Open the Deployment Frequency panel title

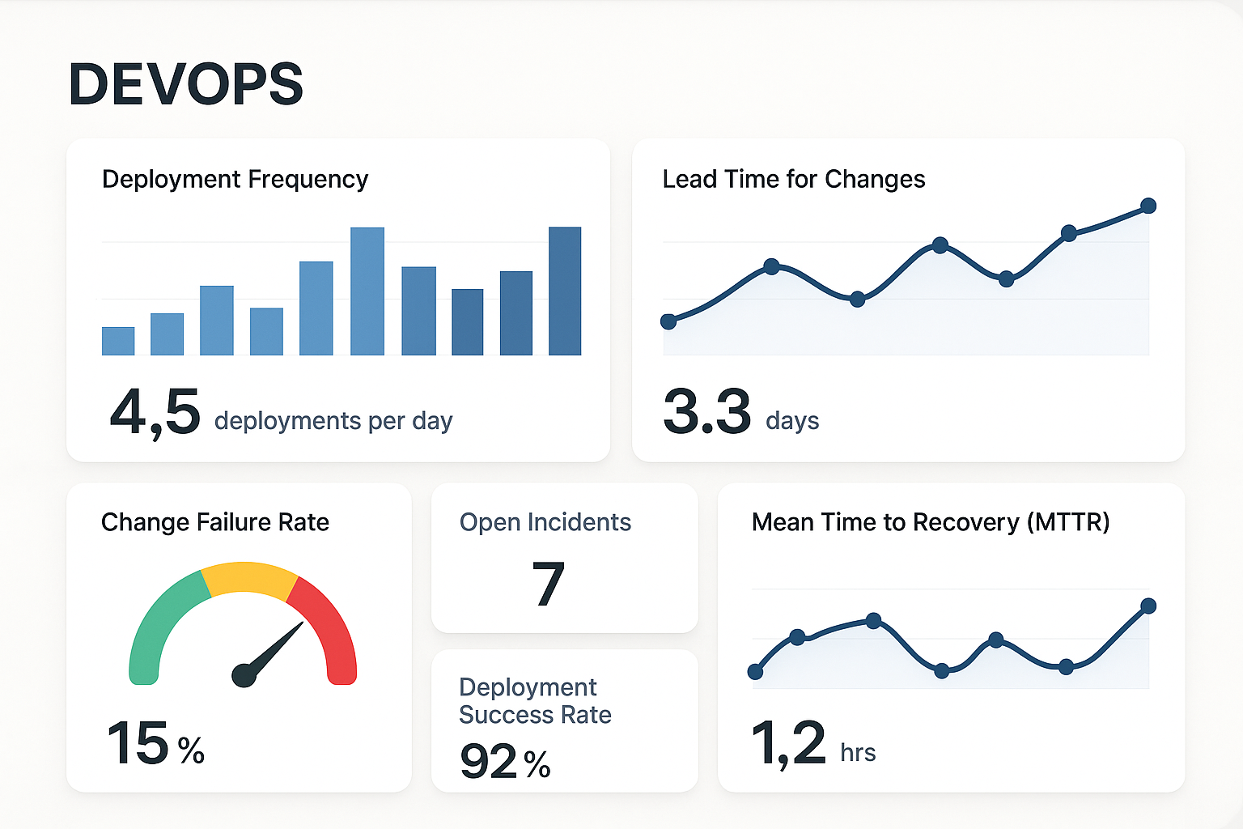pyautogui.click(x=234, y=179)
